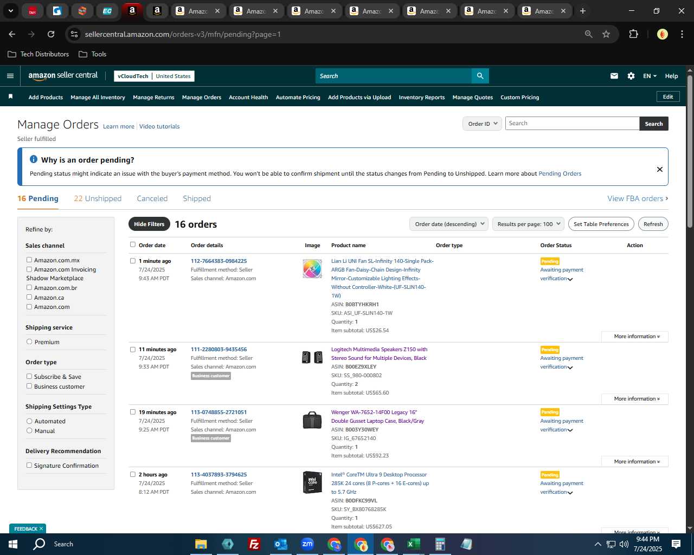Open the Chrome profile avatar

662,34
